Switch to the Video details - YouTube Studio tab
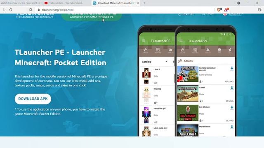This screenshot has width=264, height=148. 66,3
